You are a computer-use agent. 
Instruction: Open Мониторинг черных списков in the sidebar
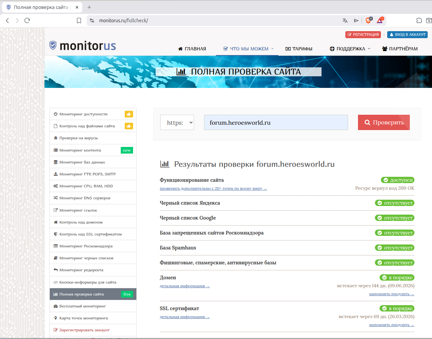tap(93, 258)
